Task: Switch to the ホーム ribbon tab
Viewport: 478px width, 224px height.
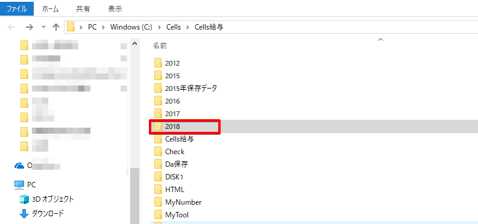Action: [51, 9]
